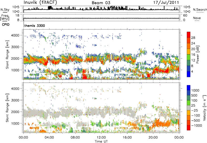Pick the yellow 16–20 dB Power colorbar segment
This screenshot has height=143, width=207.
coord(189,52)
